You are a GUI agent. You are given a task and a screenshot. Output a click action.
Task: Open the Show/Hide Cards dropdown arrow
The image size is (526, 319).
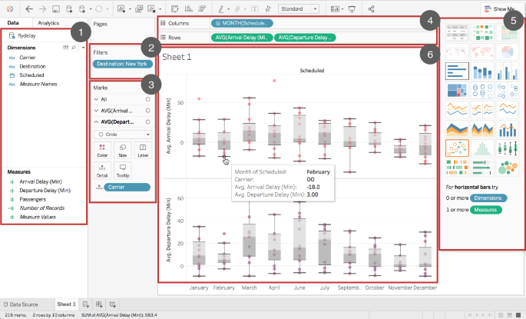tap(342, 9)
